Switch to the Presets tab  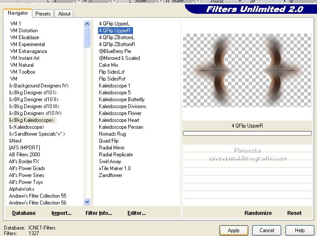point(43,14)
